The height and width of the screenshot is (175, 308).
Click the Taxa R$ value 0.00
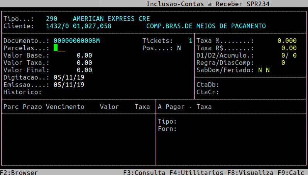(289, 48)
